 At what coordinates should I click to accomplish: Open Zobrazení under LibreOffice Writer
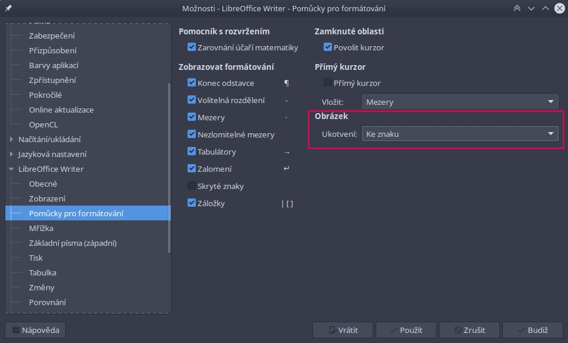[47, 198]
